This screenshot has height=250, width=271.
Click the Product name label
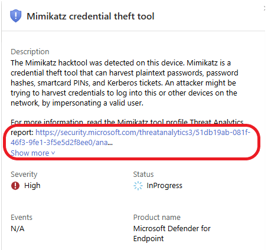[x=157, y=218]
